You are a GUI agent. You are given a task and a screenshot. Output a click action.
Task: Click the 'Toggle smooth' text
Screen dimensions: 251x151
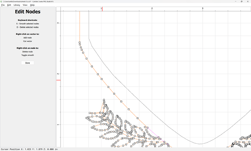point(28,55)
